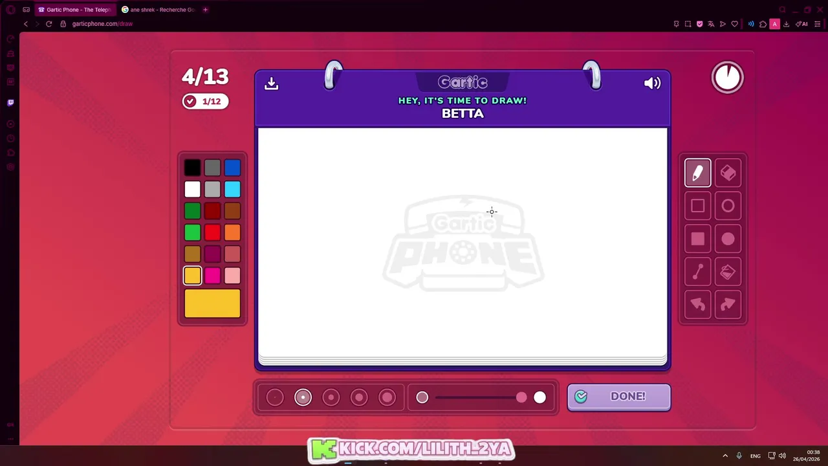
Task: Redo the last stroke
Action: tap(728, 305)
